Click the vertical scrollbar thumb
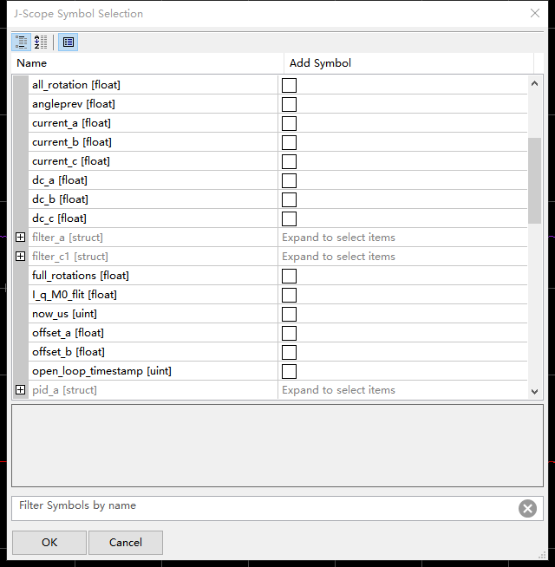This screenshot has width=555, height=567. pos(535,180)
